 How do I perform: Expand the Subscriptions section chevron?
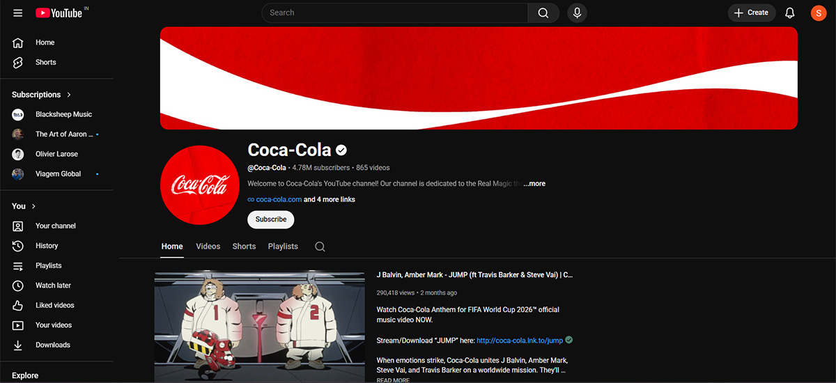point(69,95)
